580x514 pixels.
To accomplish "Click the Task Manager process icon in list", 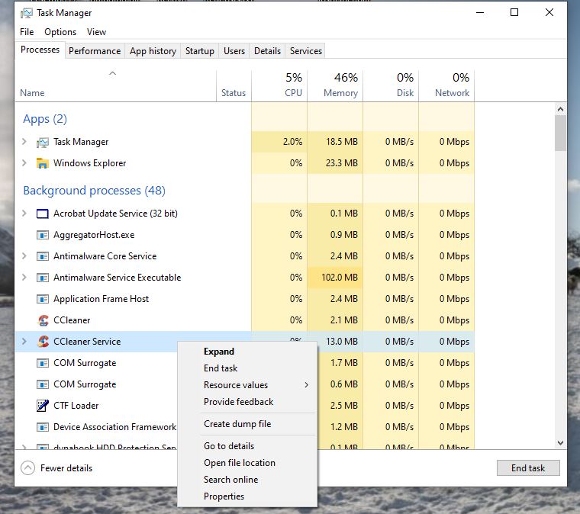I will tap(43, 142).
